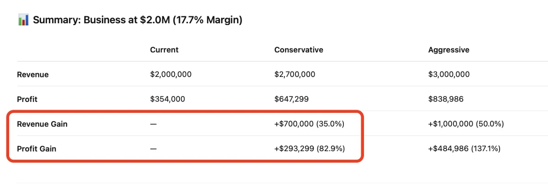Select the $2,700,000 conservative revenue cell
The width and height of the screenshot is (548, 188).
coord(295,74)
